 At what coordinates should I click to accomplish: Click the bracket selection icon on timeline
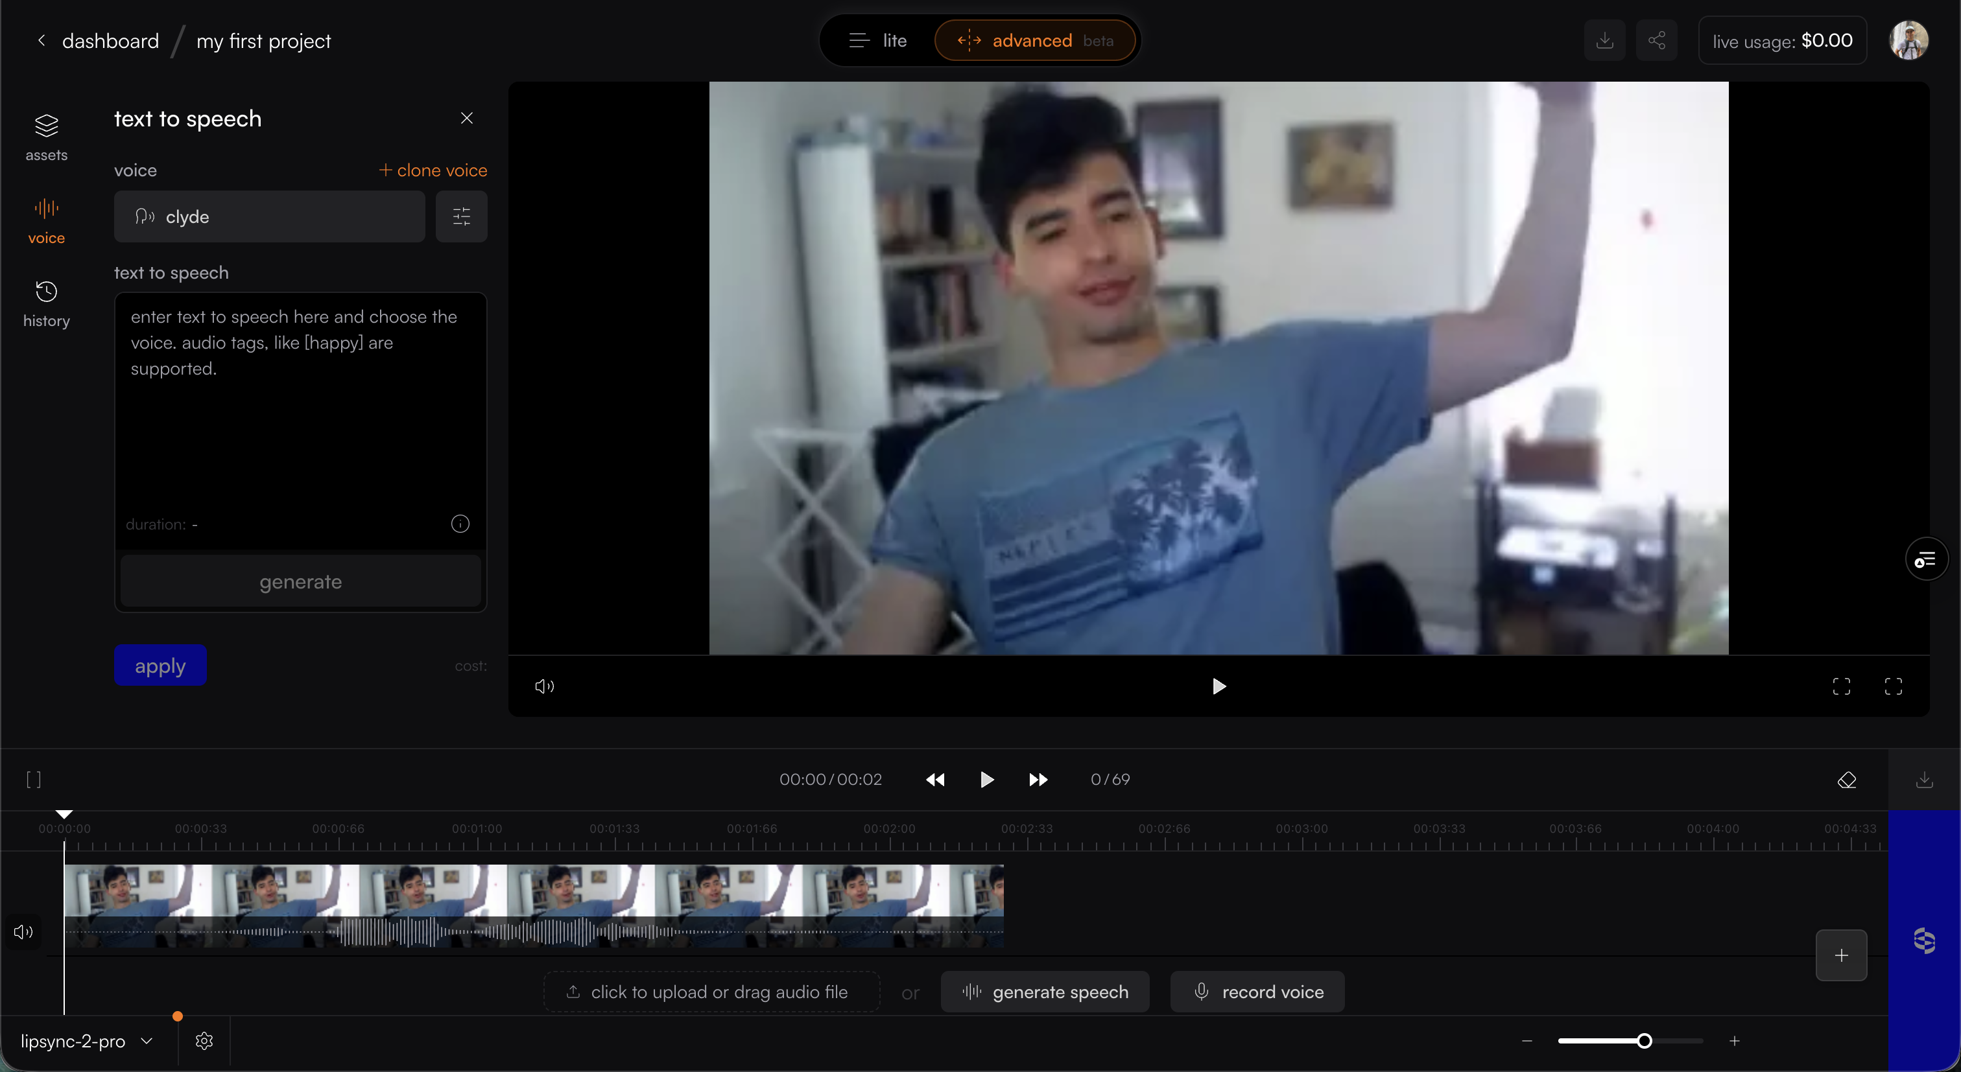(x=34, y=779)
